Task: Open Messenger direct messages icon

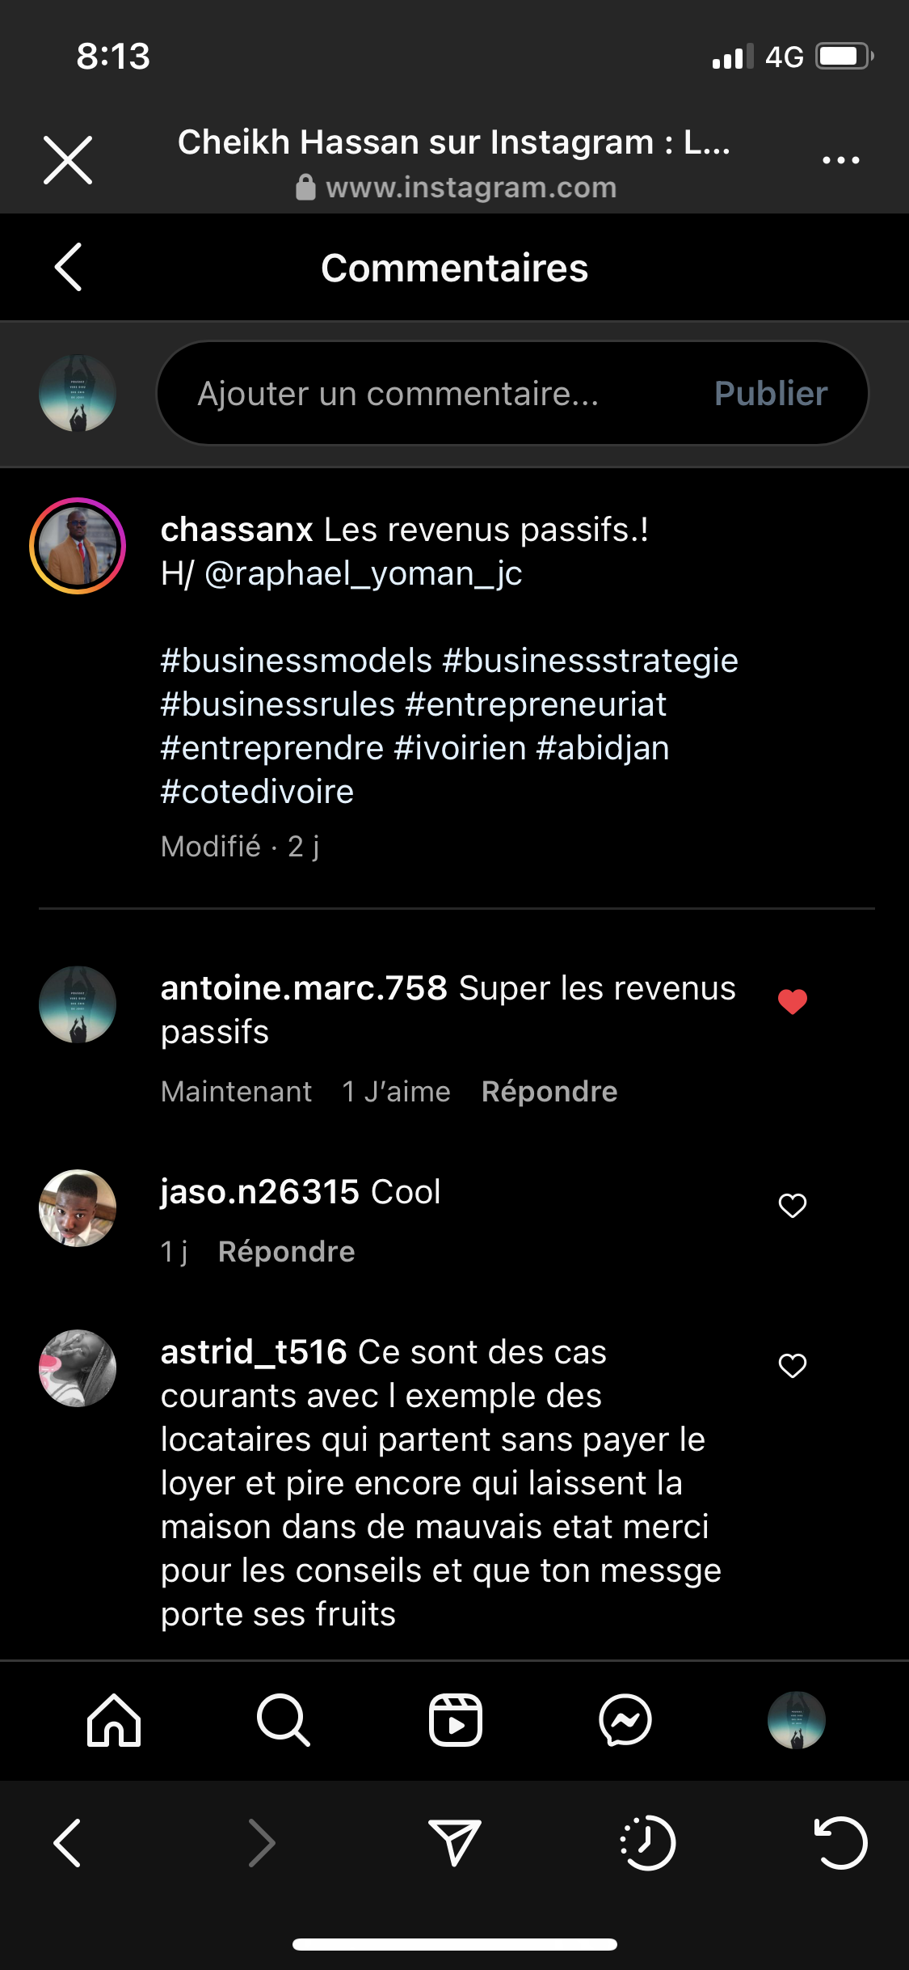Action: [625, 1720]
